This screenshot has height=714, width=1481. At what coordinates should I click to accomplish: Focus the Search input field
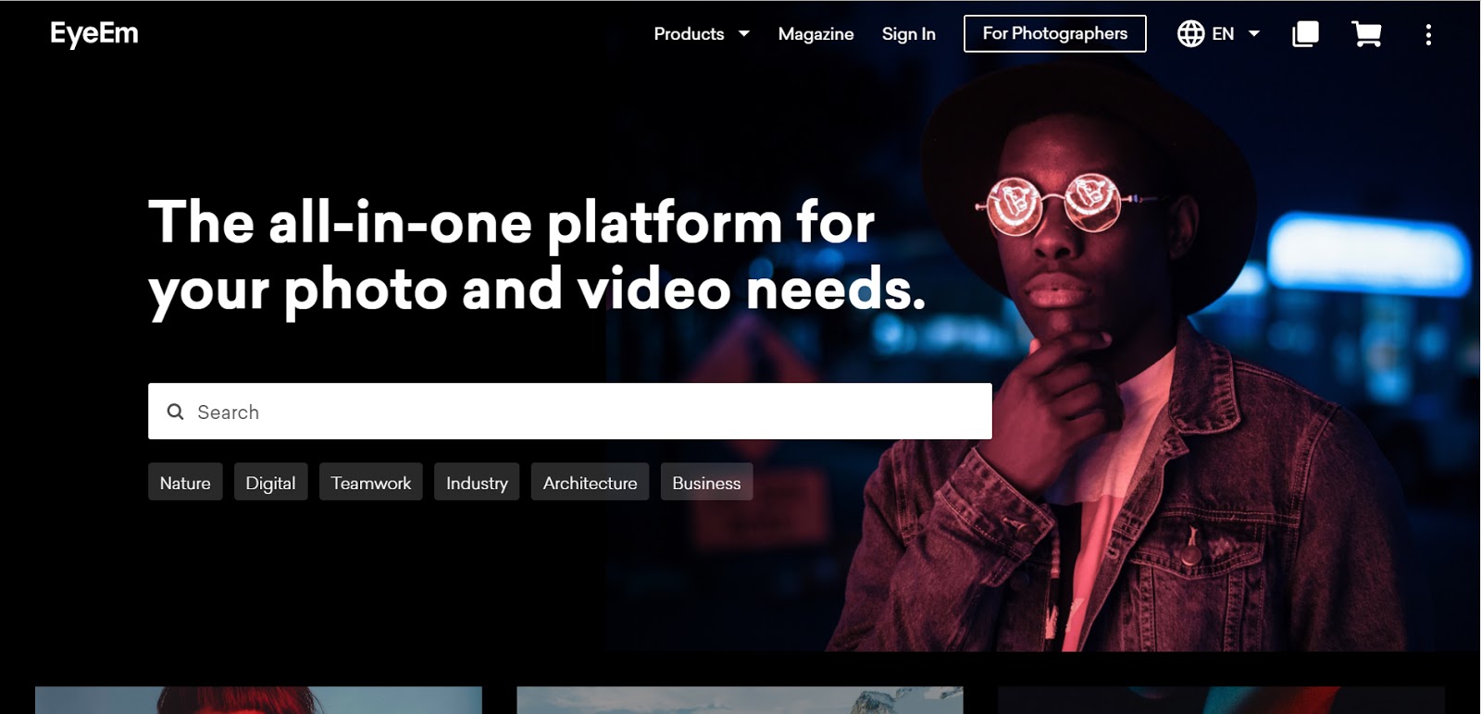[583, 412]
